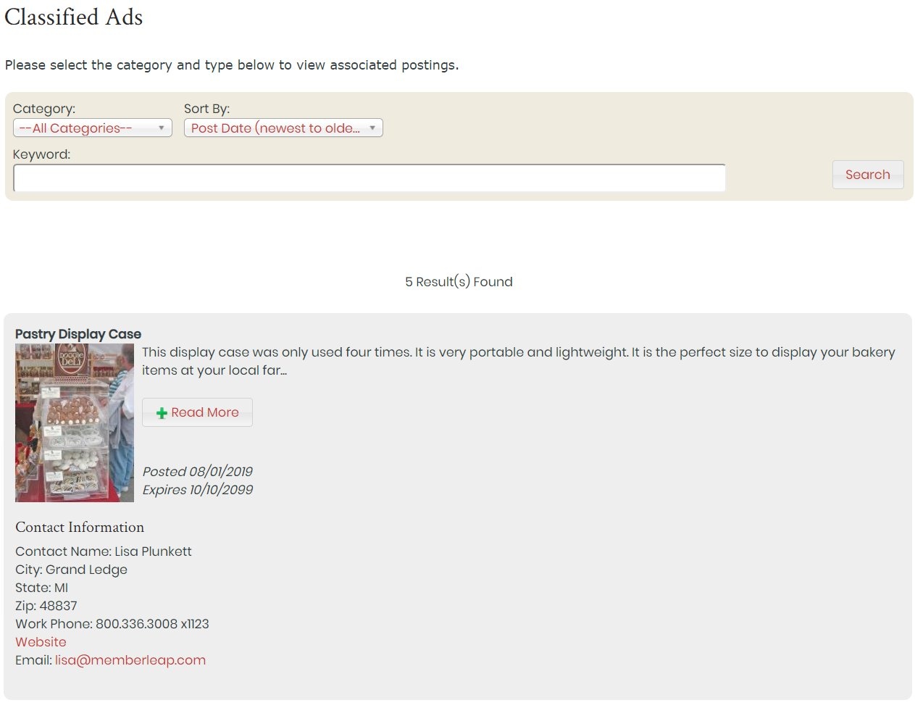Viewport: 915px width, 708px height.
Task: Click the Keyword: label
Action: pyautogui.click(x=42, y=154)
